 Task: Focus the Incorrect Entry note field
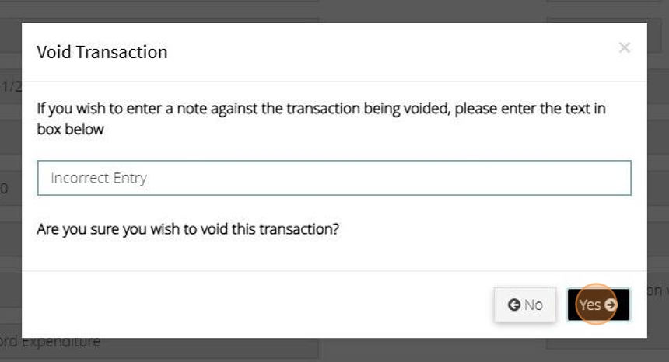point(334,178)
